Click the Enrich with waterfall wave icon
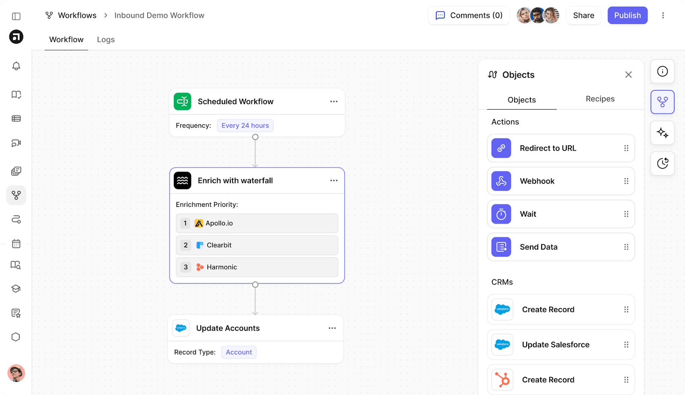685x395 pixels. [182, 180]
